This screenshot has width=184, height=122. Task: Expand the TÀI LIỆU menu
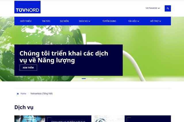point(133,21)
